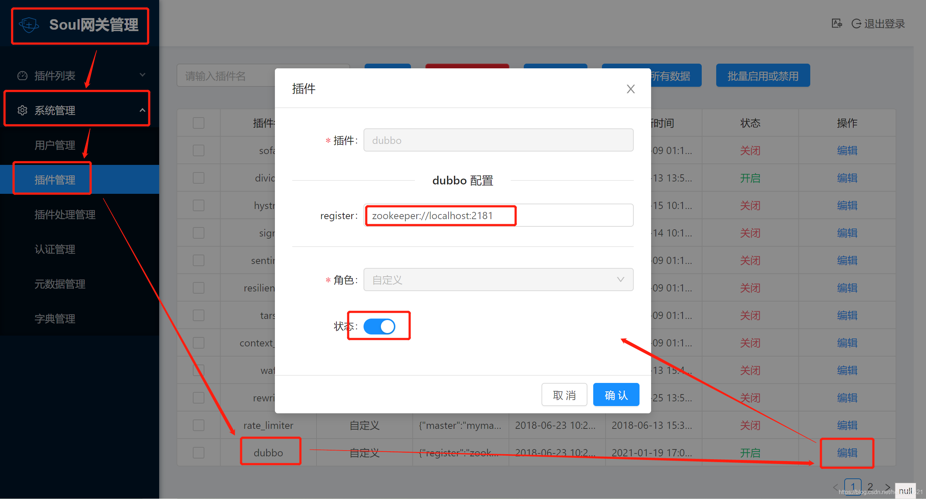Open user management menu item
This screenshot has width=926, height=499.
tap(55, 145)
